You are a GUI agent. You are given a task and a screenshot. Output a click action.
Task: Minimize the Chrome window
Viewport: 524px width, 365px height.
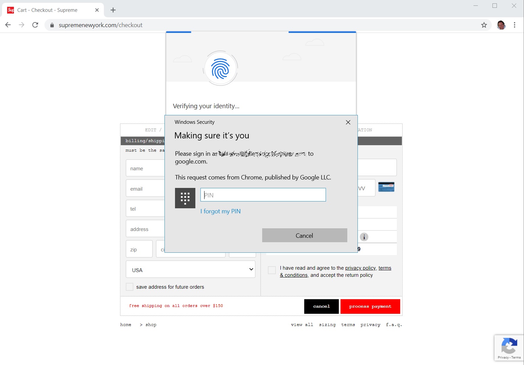(x=476, y=5)
